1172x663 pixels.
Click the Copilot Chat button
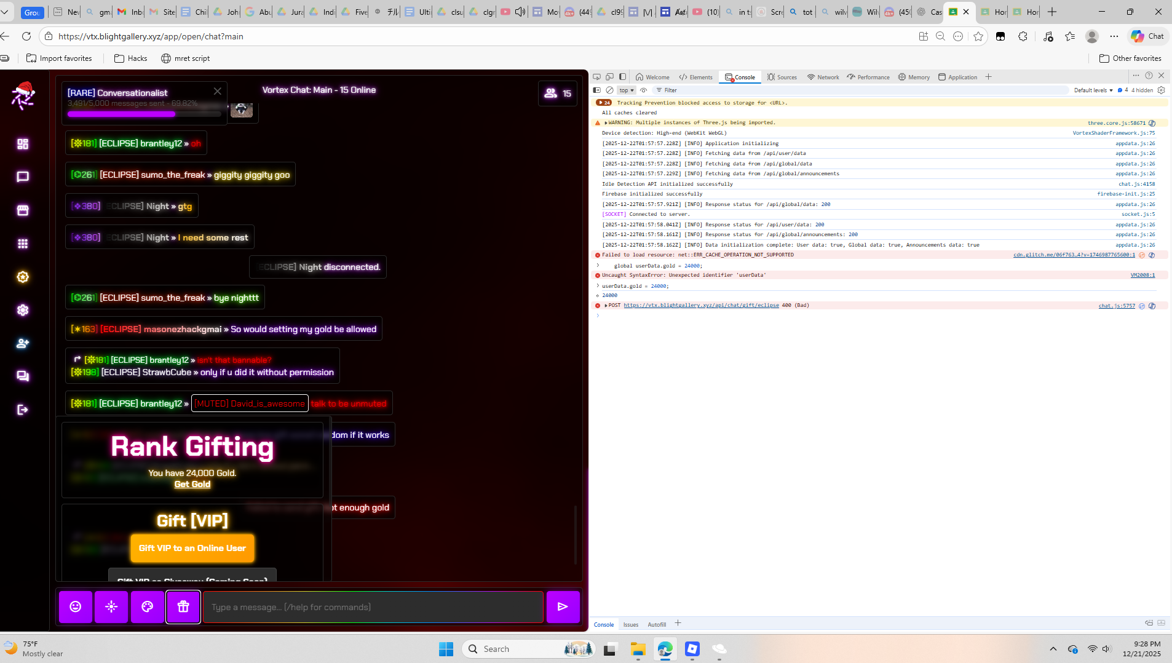pos(1147,36)
